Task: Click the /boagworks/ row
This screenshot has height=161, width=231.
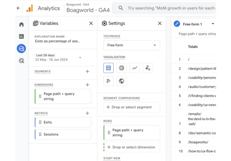Action: tap(193, 142)
